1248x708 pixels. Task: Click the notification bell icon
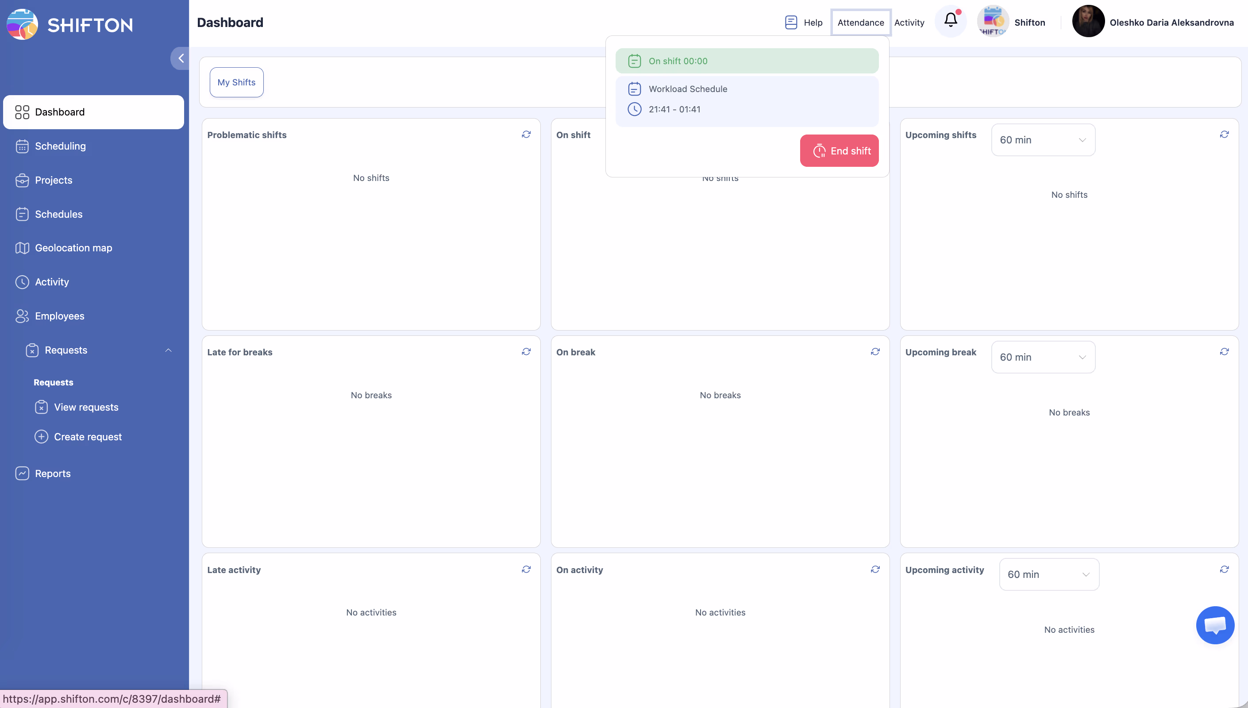(x=951, y=20)
